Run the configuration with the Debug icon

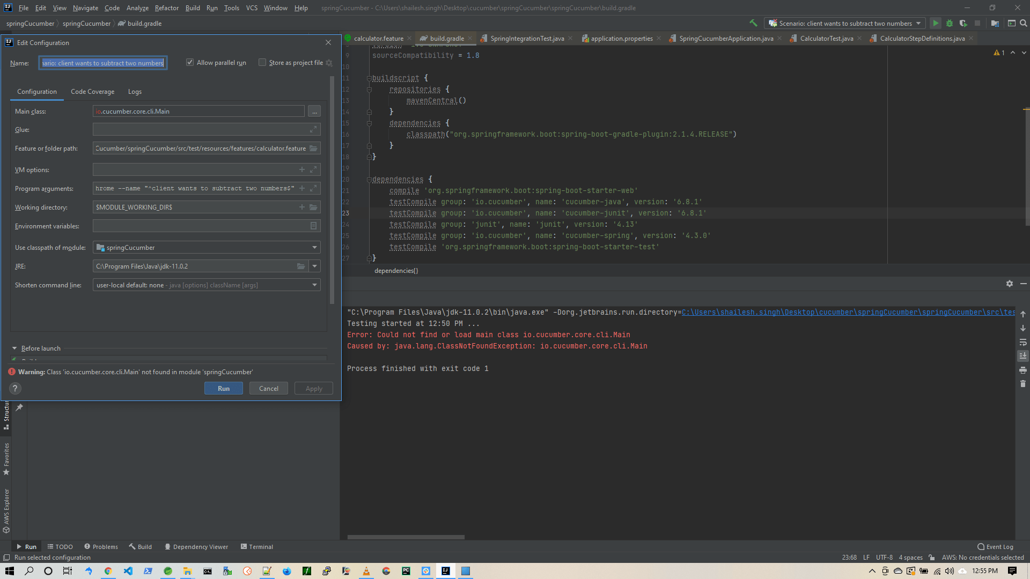pyautogui.click(x=950, y=23)
